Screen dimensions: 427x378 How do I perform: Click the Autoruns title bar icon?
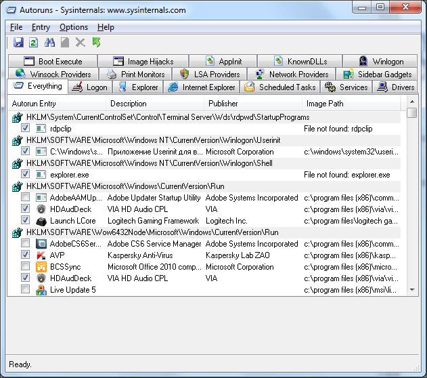(11, 10)
